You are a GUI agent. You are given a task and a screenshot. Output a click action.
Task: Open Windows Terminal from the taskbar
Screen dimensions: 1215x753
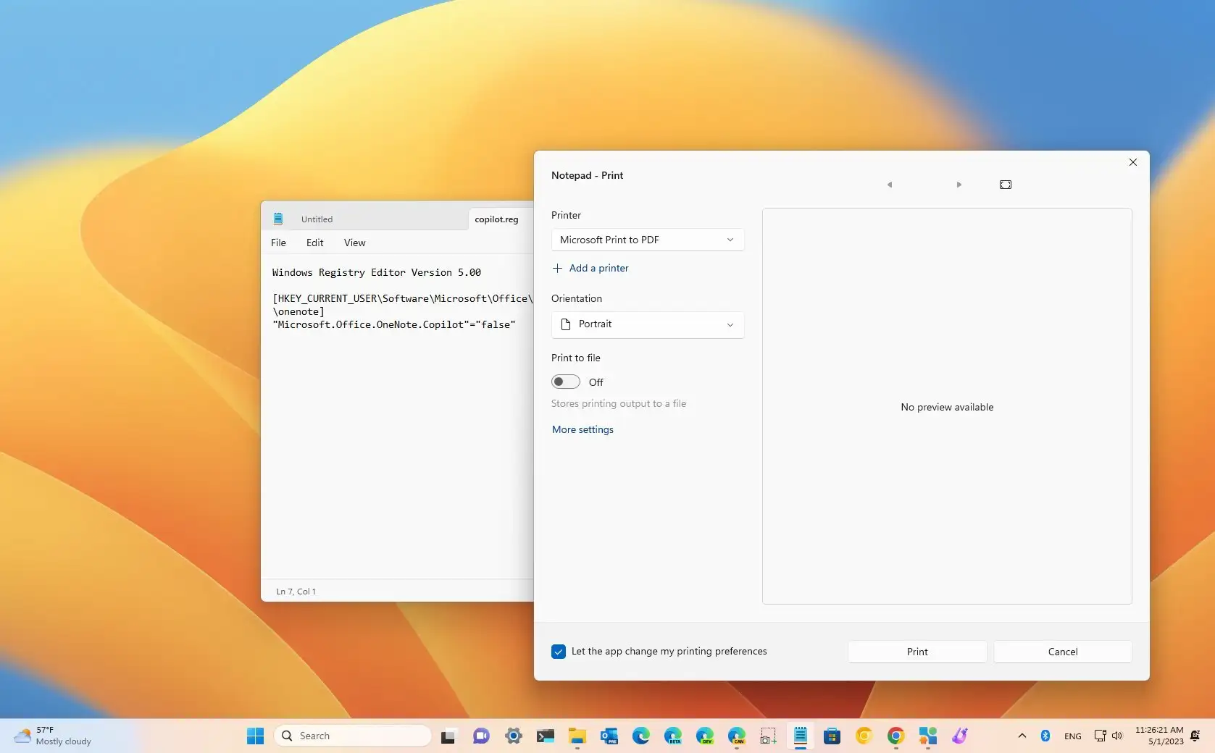click(x=546, y=736)
